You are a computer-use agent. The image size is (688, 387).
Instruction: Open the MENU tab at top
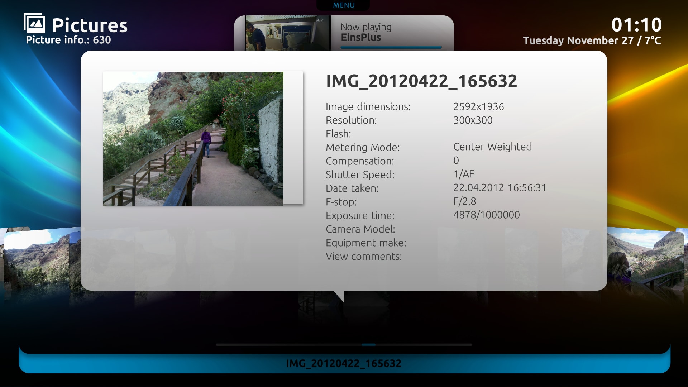tap(343, 5)
